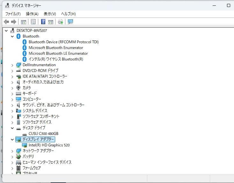Select the システム デバイス label
Viewport: 234px width, 183px height.
[35, 111]
